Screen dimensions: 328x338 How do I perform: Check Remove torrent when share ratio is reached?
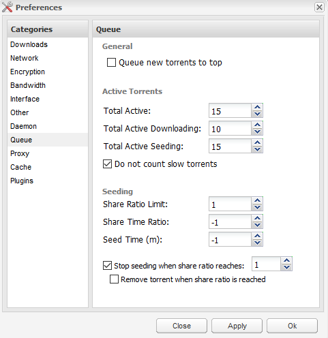(x=114, y=279)
